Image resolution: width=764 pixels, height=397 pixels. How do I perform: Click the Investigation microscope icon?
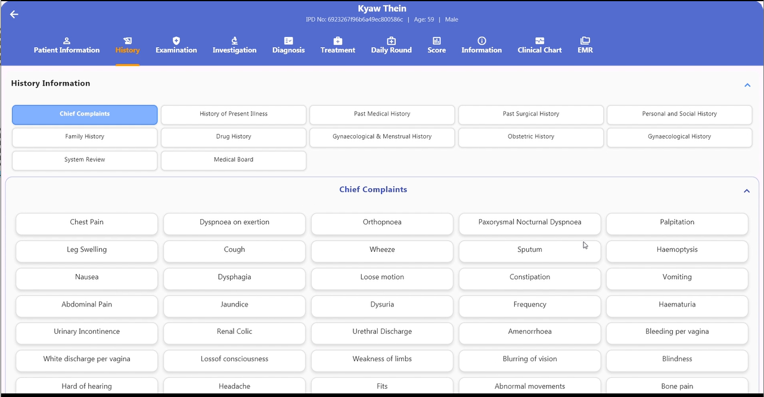tap(235, 40)
